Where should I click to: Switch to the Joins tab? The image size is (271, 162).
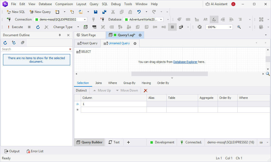(98, 83)
